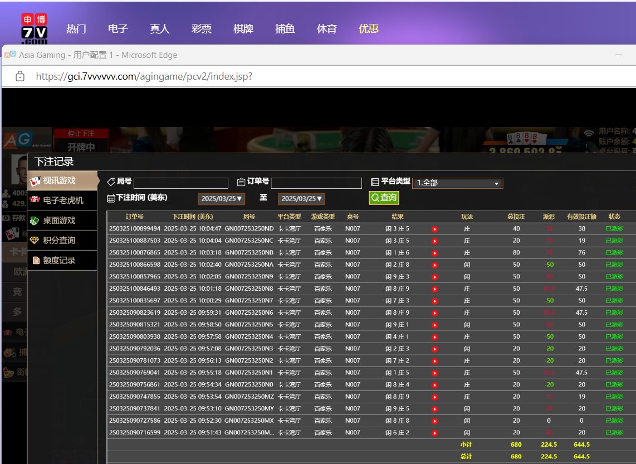Click the calendar icon beside 下注时间
This screenshot has height=464, width=636.
click(x=111, y=198)
